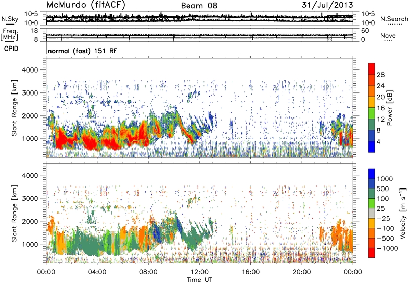Click the N.Search legend label
The height and width of the screenshot is (283, 408).
point(394,19)
